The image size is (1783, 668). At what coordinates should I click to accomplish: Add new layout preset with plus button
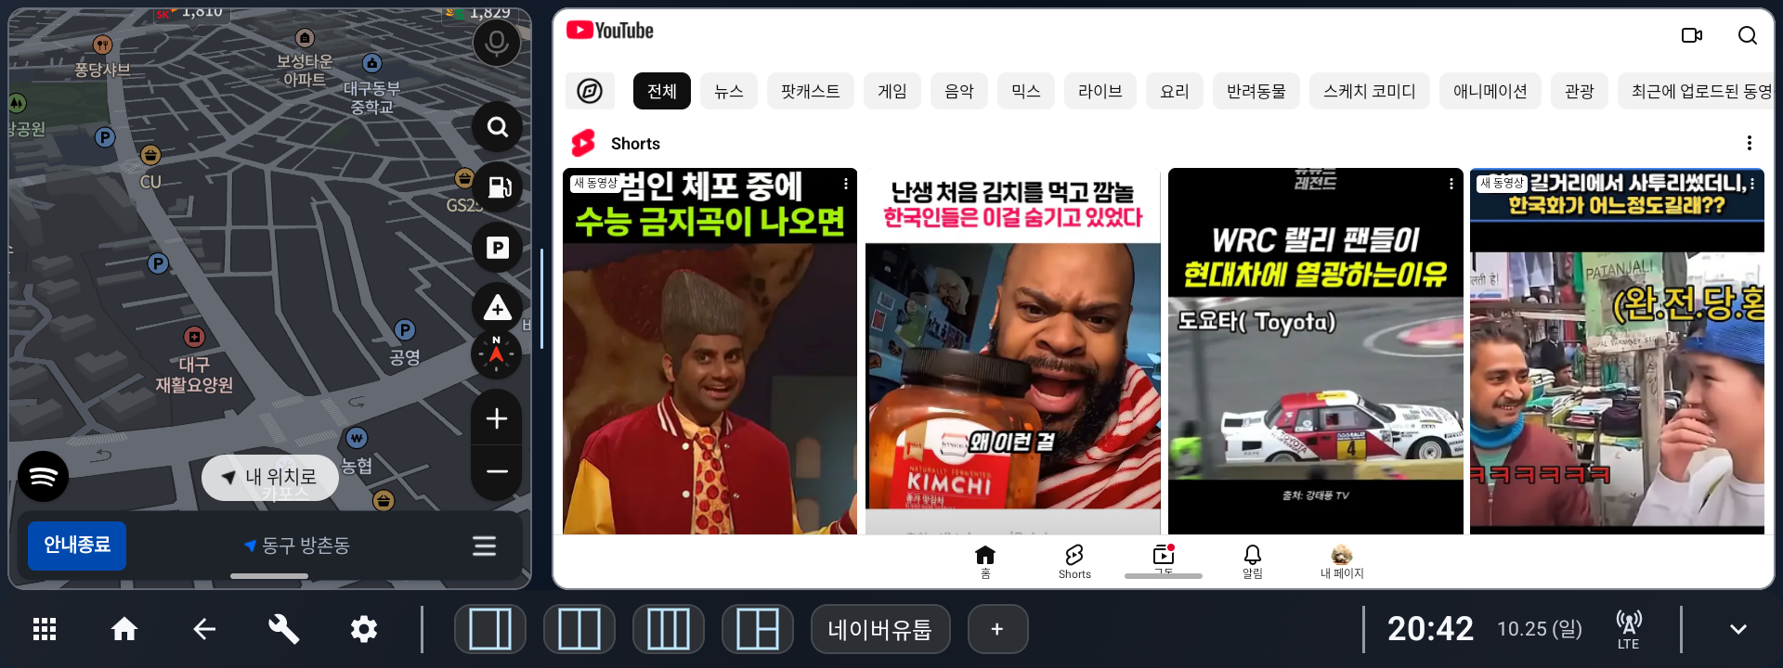(x=997, y=629)
